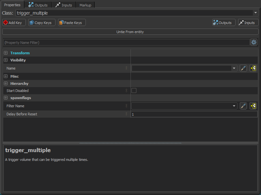
Task: Open the Name dropdown list
Action: click(234, 68)
